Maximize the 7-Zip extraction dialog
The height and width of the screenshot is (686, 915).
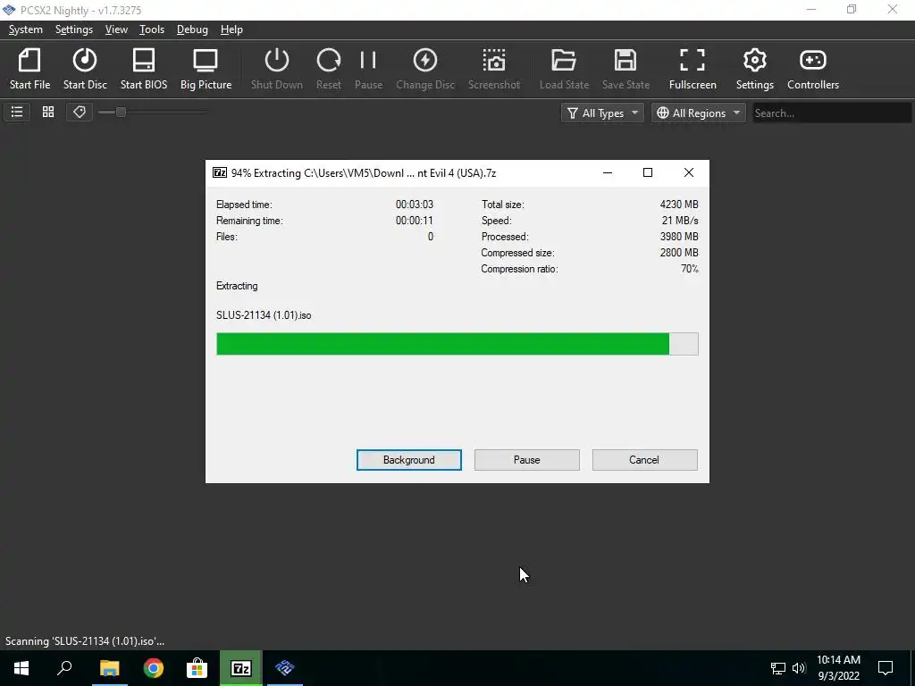[648, 172]
